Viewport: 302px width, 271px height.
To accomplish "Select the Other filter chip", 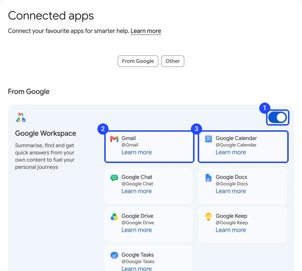I will pos(173,61).
